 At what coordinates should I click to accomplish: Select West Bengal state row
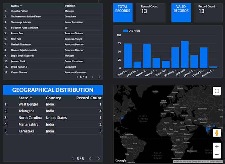[x=53, y=104]
